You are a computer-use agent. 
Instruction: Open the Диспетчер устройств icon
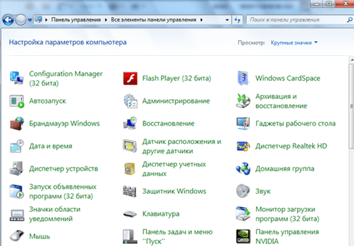pyautogui.click(x=16, y=169)
